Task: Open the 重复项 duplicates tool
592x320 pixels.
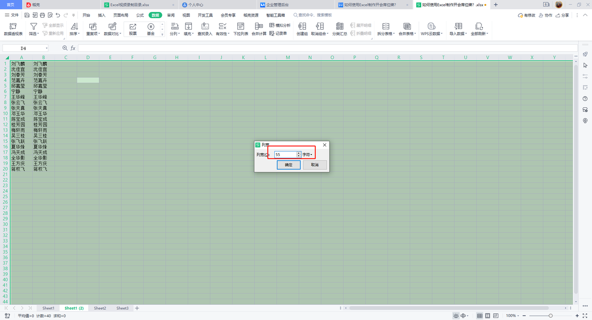Action: point(93,29)
